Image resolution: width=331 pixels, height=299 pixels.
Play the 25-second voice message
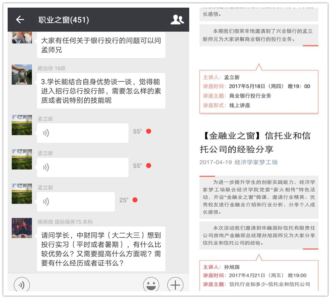tap(76, 202)
